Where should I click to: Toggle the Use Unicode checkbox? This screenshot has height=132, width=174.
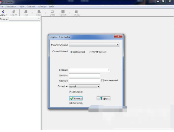(x=70, y=92)
